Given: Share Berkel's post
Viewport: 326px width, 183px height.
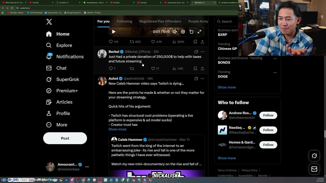Looking at the screenshot, I should [202, 69].
